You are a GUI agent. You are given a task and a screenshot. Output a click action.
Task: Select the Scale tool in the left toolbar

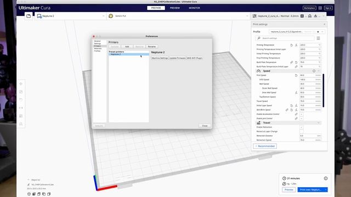21,92
